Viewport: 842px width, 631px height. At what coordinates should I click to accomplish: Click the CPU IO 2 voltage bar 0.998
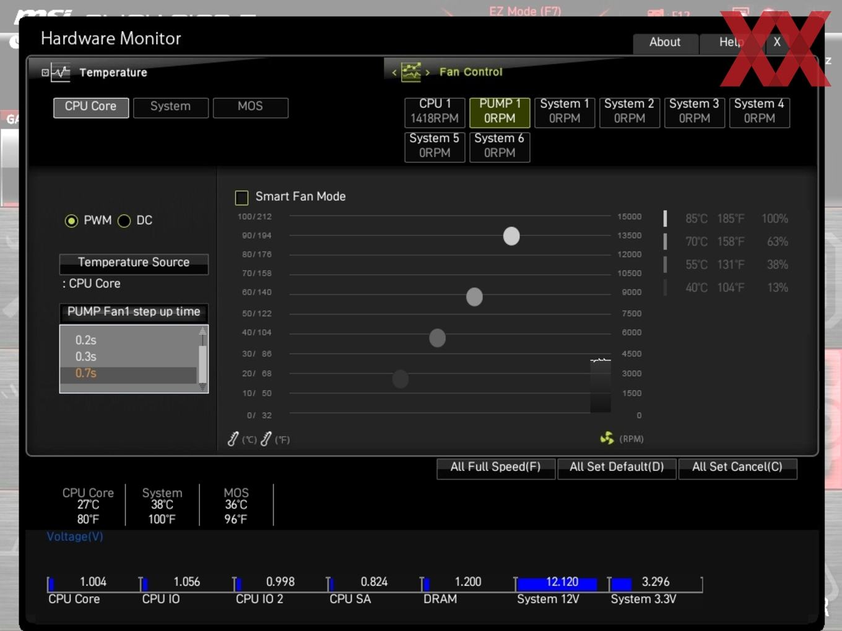(x=280, y=583)
